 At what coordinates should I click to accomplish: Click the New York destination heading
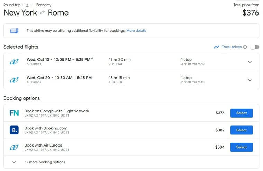click(20, 13)
